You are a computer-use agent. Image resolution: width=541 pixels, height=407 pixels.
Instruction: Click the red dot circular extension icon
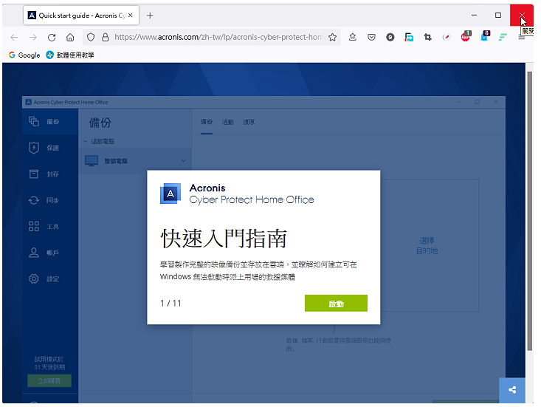coord(447,37)
